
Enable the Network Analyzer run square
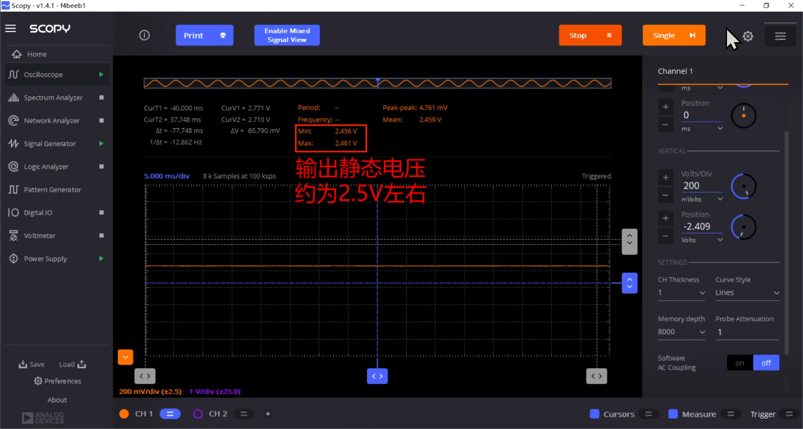click(x=102, y=121)
